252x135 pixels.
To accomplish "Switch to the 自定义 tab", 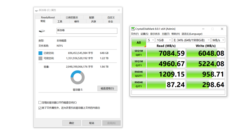I will tap(111, 17).
